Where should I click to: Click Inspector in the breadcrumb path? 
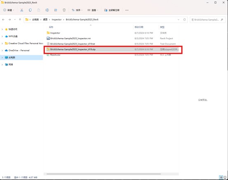click(x=56, y=20)
